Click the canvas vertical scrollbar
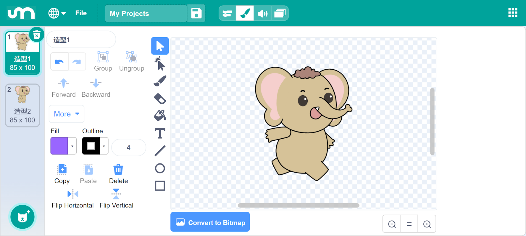Screen dimensions: 526x236 point(432,121)
